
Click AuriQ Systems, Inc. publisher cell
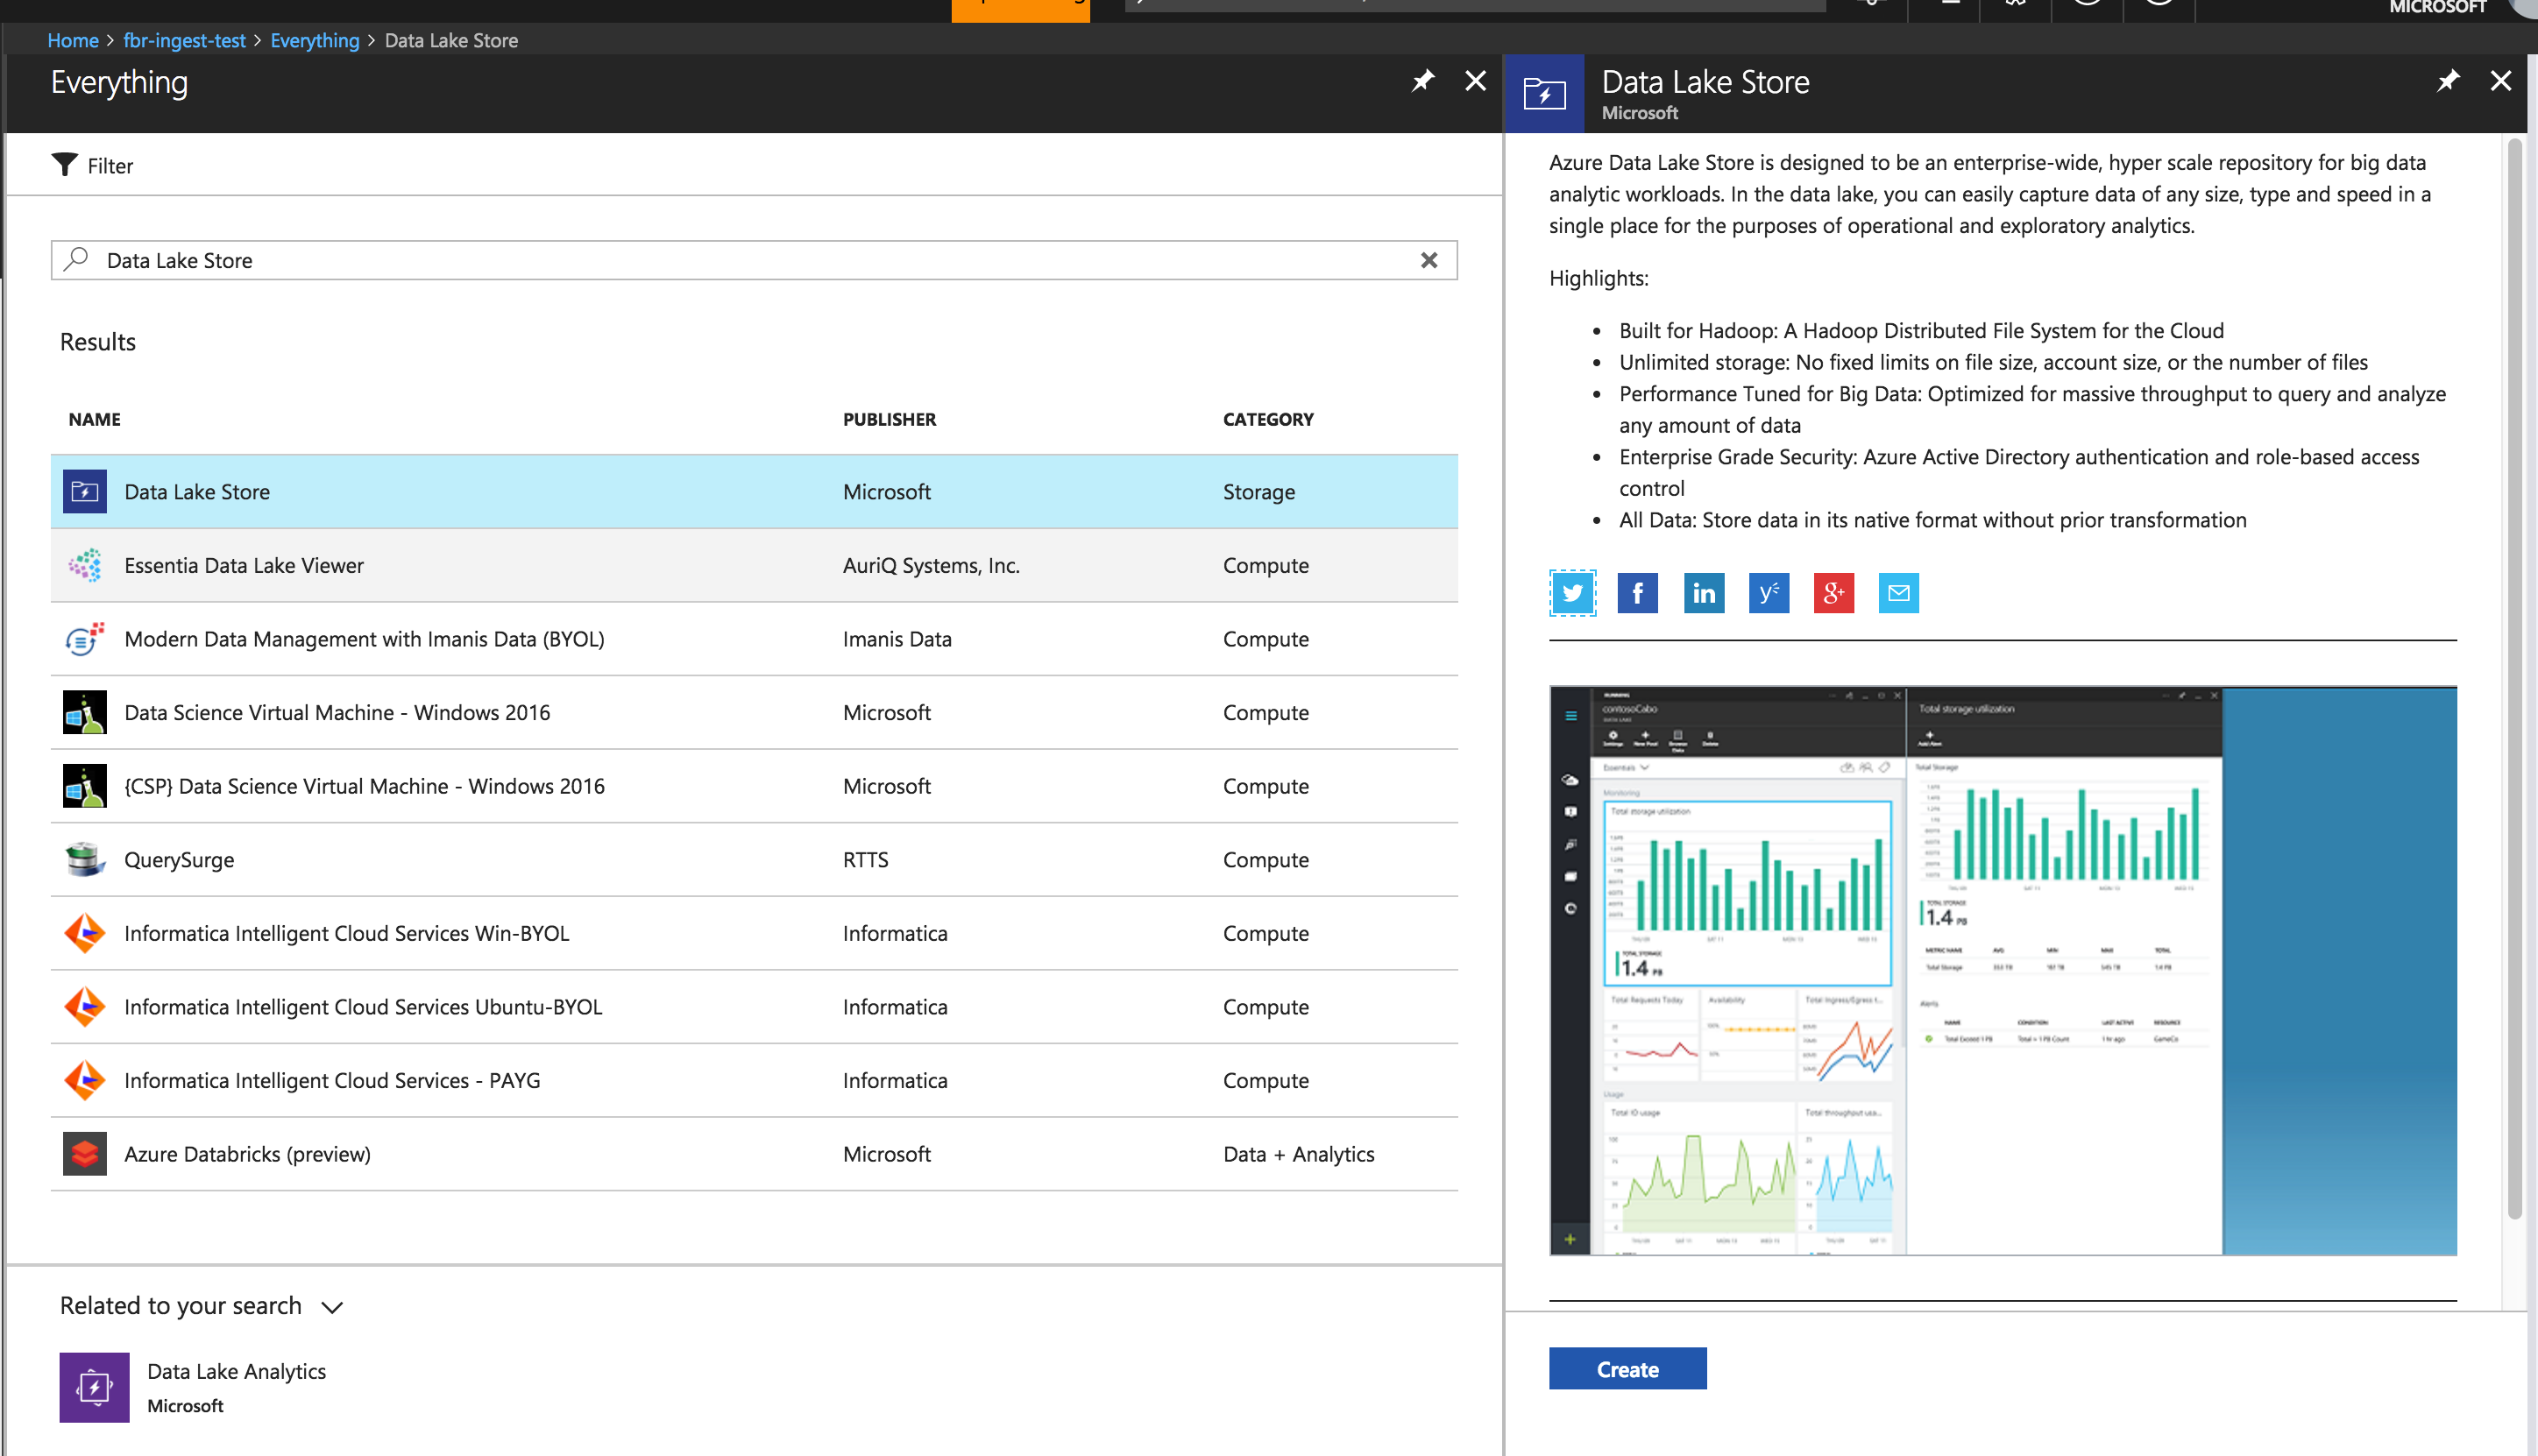(931, 565)
